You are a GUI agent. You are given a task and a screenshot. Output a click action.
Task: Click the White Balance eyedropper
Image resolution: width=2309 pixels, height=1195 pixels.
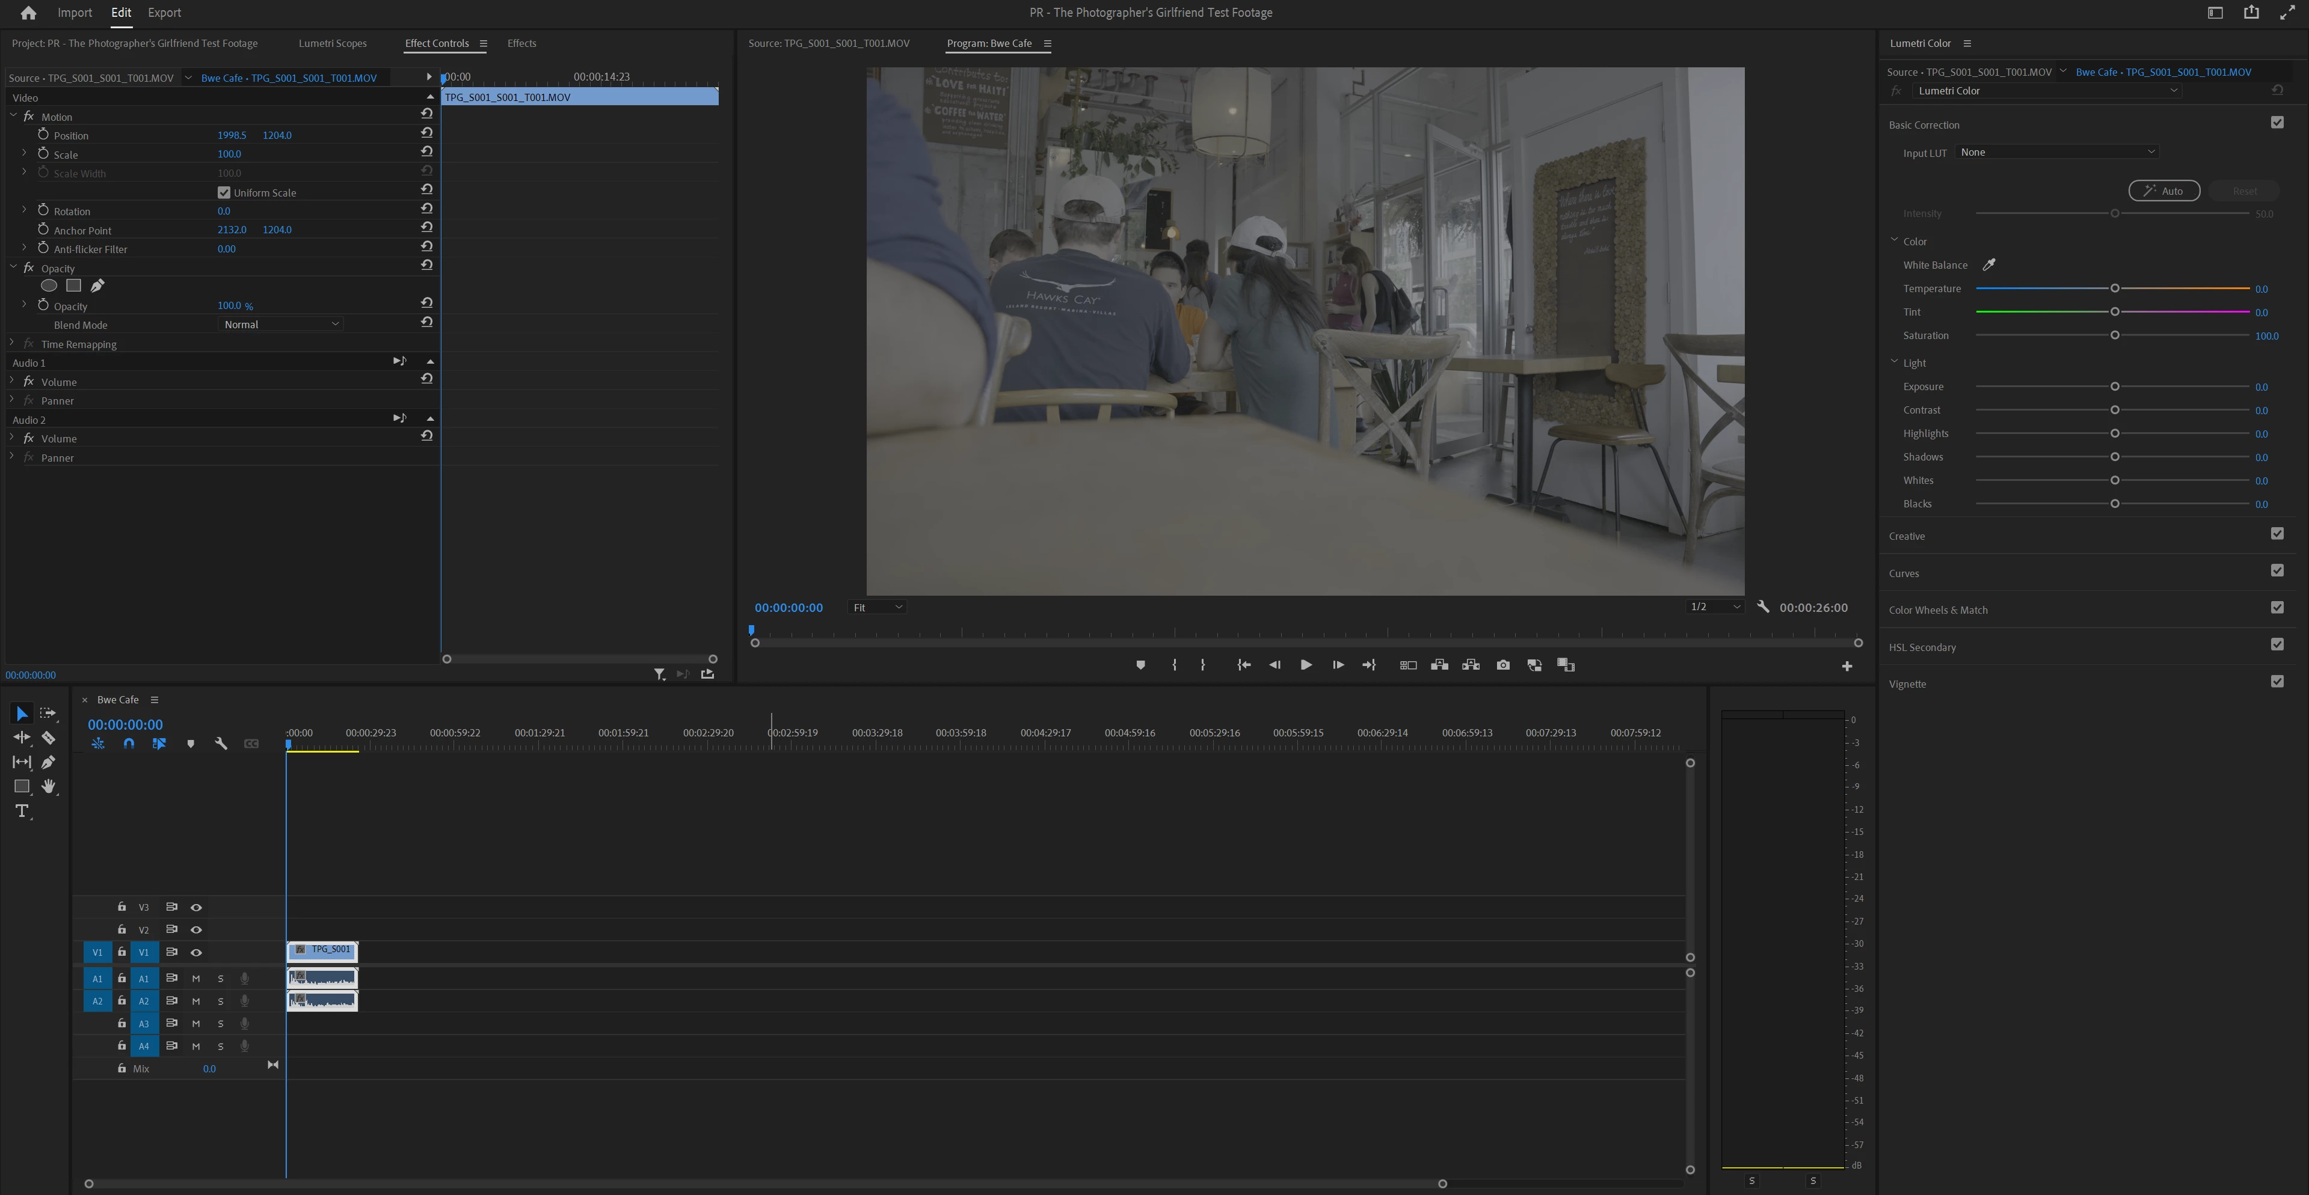click(1988, 264)
